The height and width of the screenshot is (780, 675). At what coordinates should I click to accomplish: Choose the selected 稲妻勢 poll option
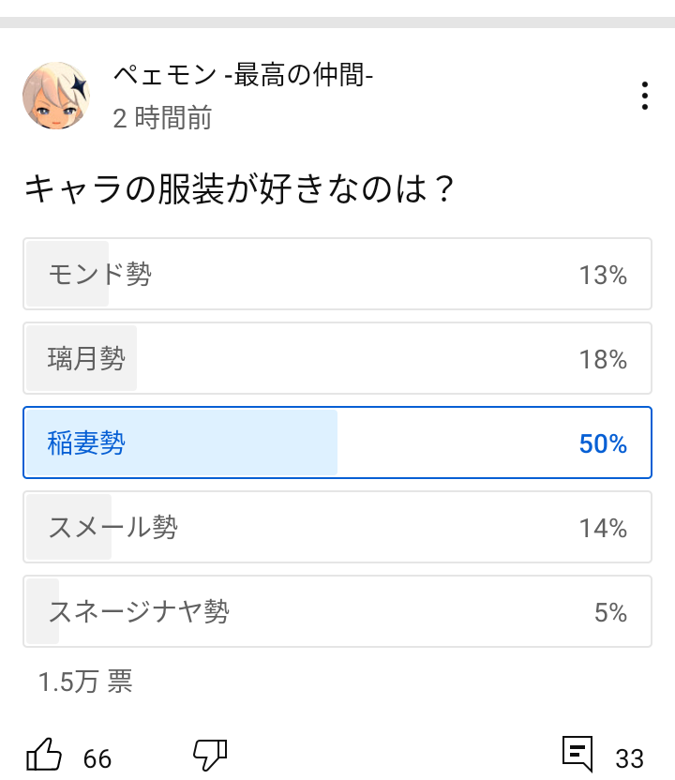(337, 442)
